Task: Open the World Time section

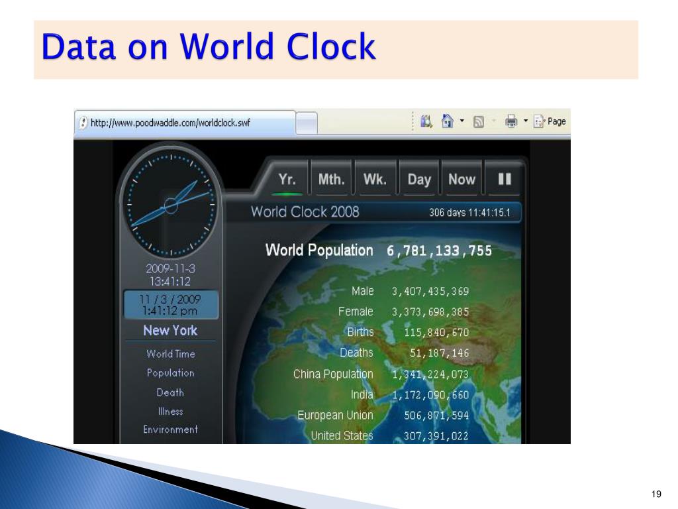Action: (x=170, y=354)
